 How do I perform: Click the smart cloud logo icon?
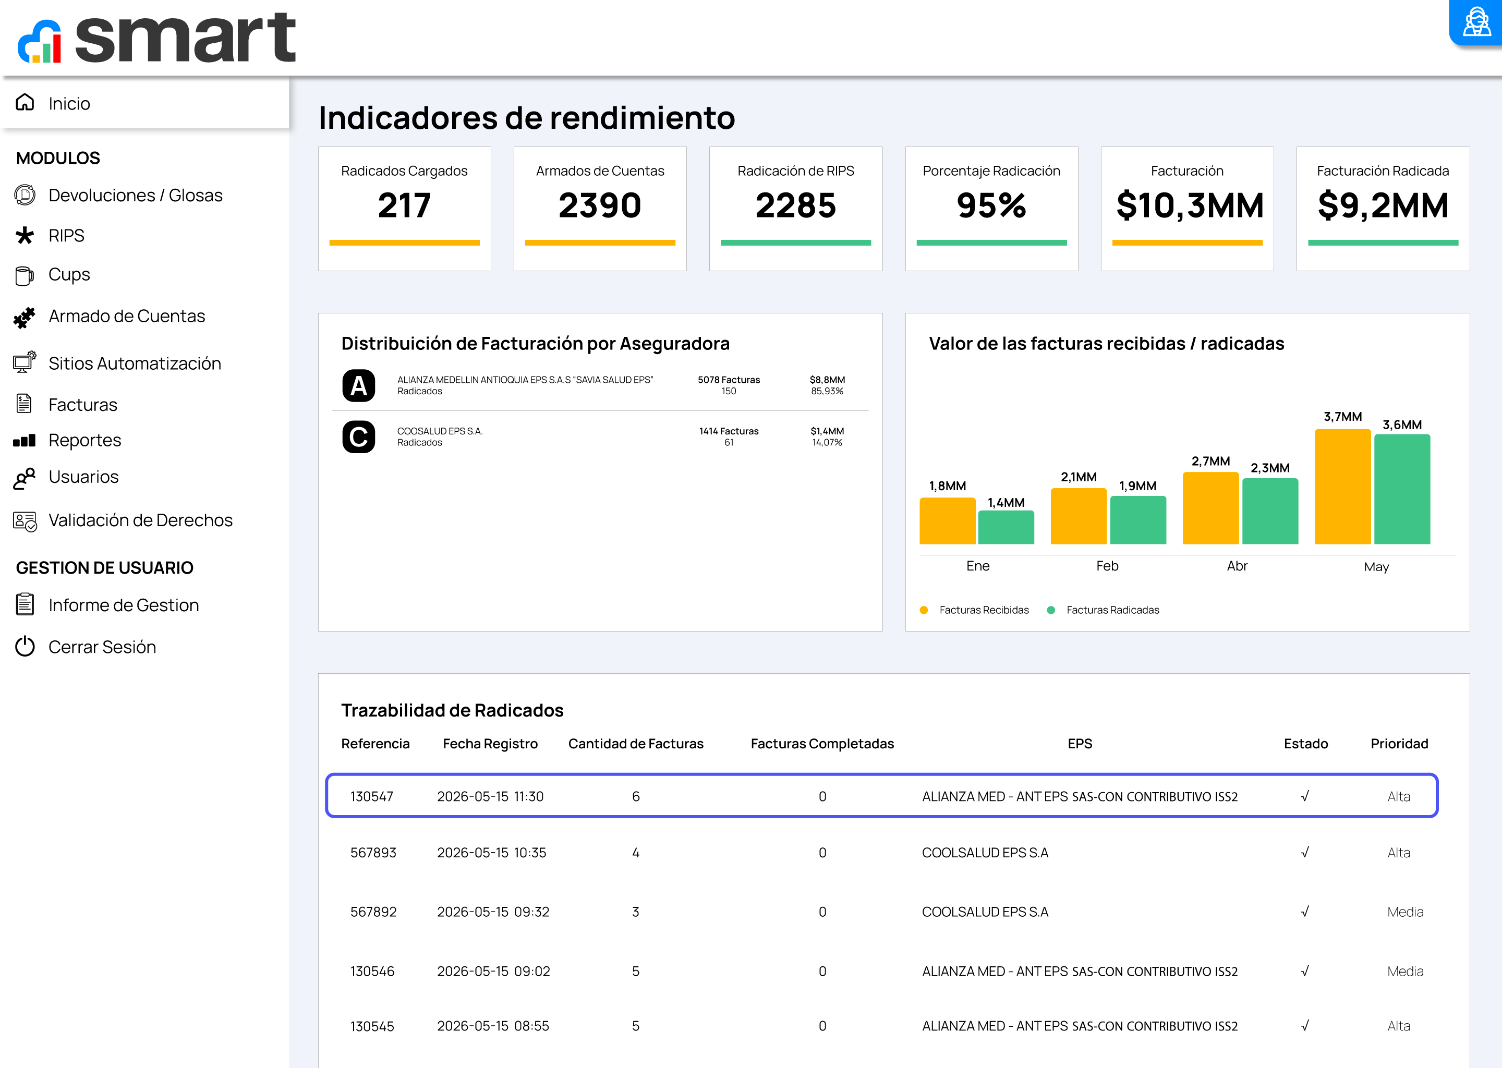40,41
